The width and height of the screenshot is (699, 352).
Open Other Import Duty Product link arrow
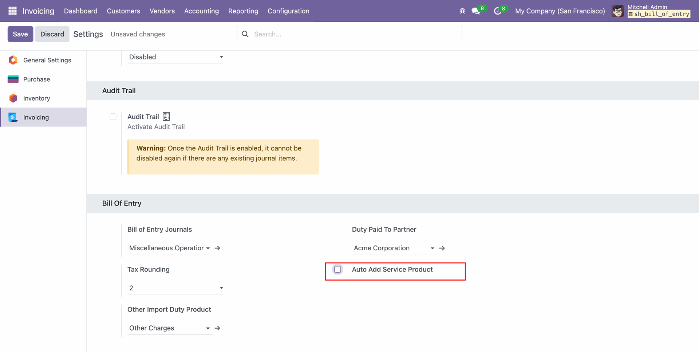coord(218,328)
